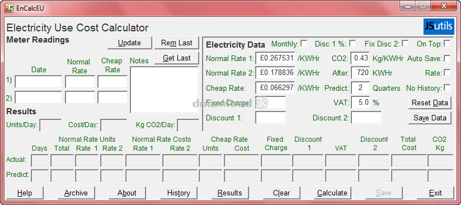Screen dimensions: 461x205
Task: Tick the Fix Disc 2 checkbox
Action: click(x=405, y=44)
